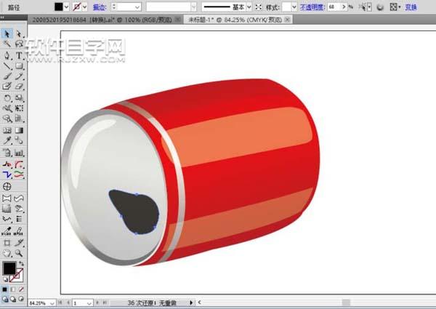
Task: Choose the Pen tool
Action: point(7,55)
